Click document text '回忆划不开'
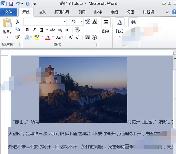Viewport: 176px width, 154px height. click(x=66, y=147)
